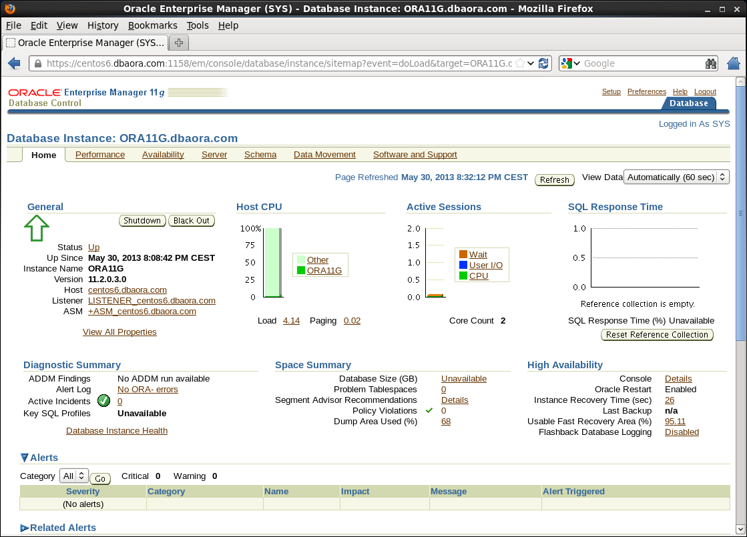This screenshot has width=747, height=537.
Task: Click the Go button in Alerts
Action: pyautogui.click(x=100, y=478)
